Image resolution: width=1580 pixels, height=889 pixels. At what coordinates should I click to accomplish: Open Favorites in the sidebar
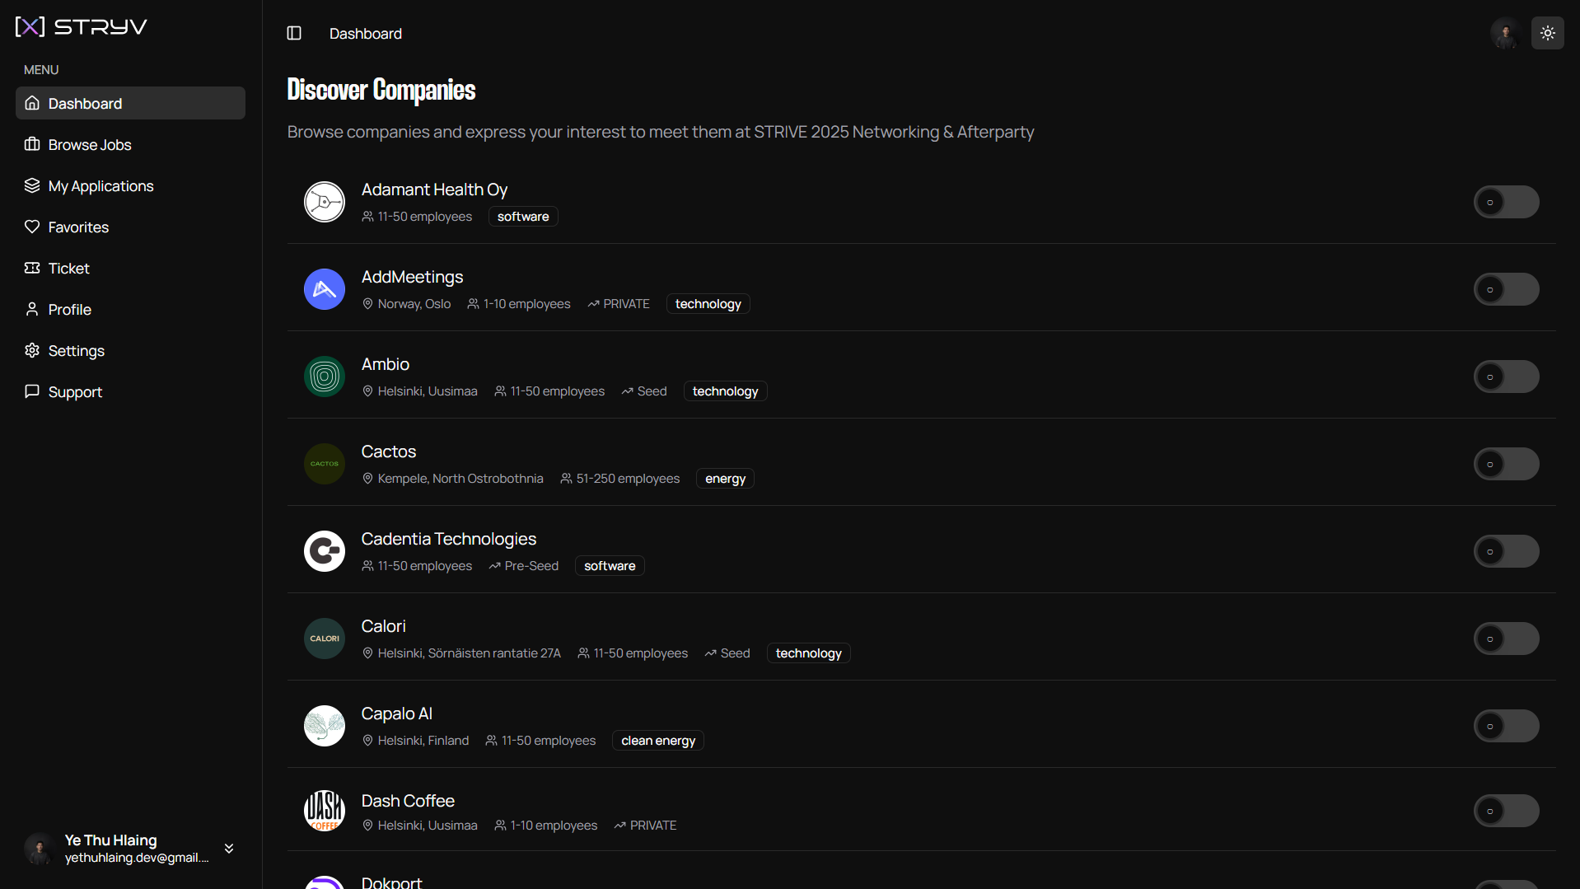[130, 227]
